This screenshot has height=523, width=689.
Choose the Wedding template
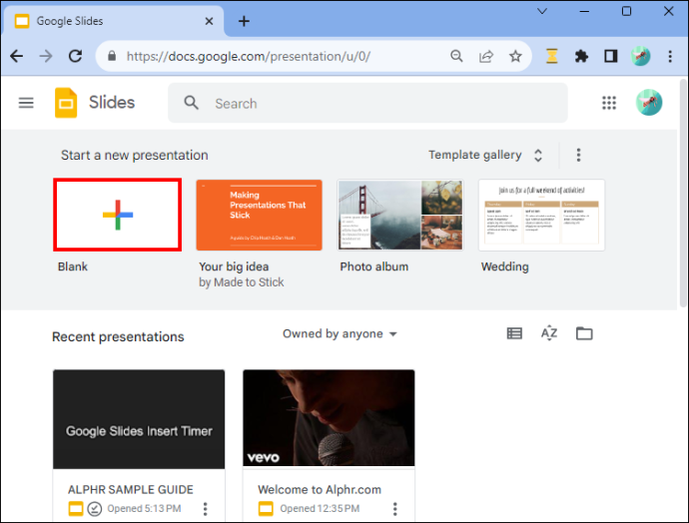[541, 216]
